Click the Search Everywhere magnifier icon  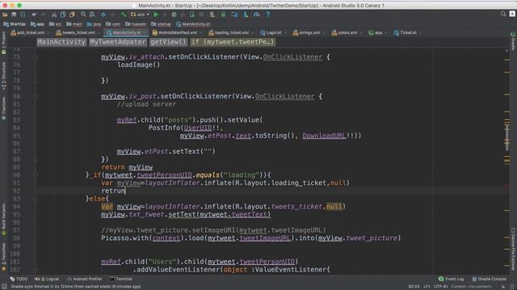503,14
